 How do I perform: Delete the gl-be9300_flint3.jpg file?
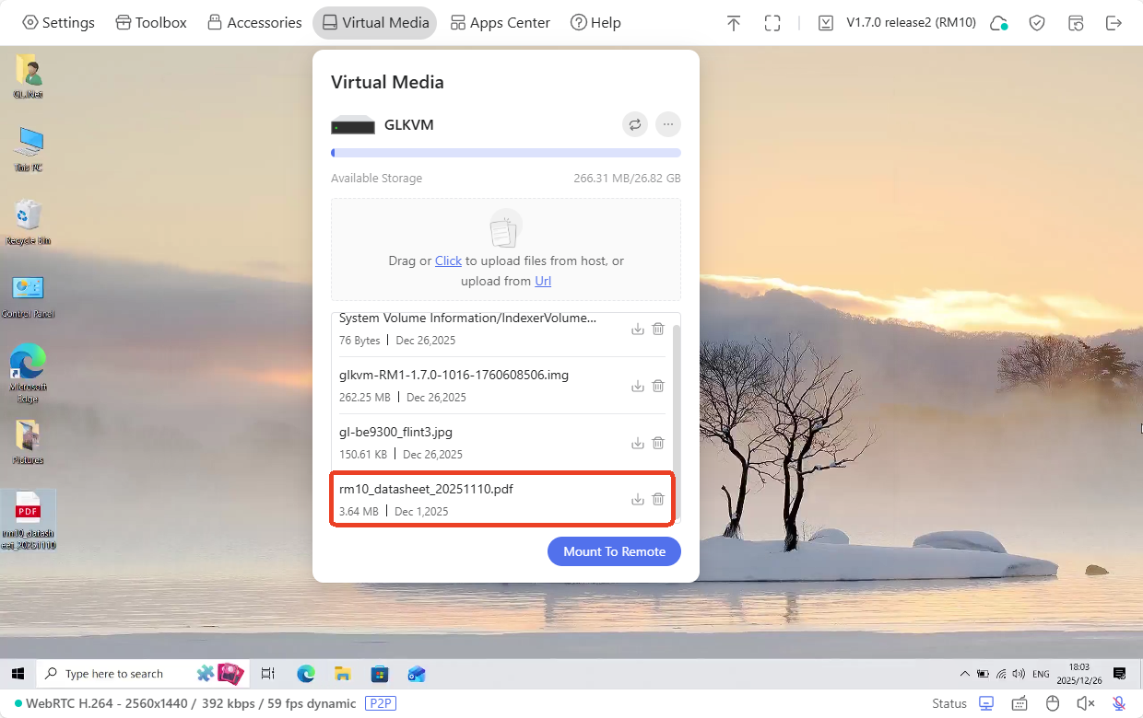(x=658, y=443)
